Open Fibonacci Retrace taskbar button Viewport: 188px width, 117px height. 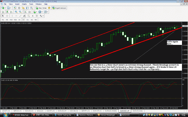pyautogui.click(x=86, y=115)
